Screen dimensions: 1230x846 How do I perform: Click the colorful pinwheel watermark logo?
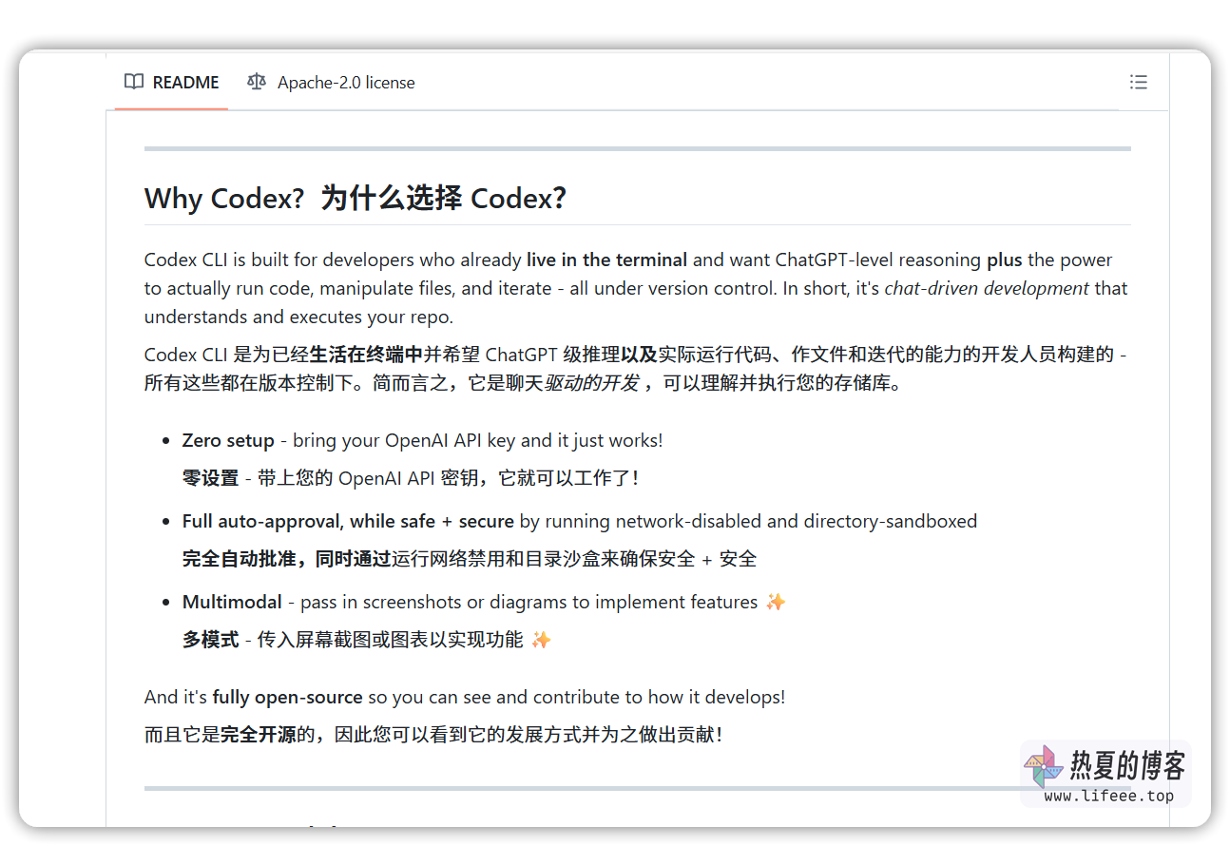pos(1043,766)
